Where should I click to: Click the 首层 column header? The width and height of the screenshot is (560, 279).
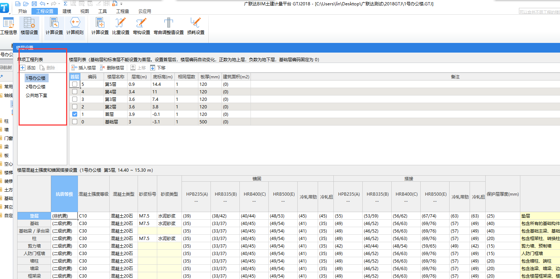coord(75,77)
